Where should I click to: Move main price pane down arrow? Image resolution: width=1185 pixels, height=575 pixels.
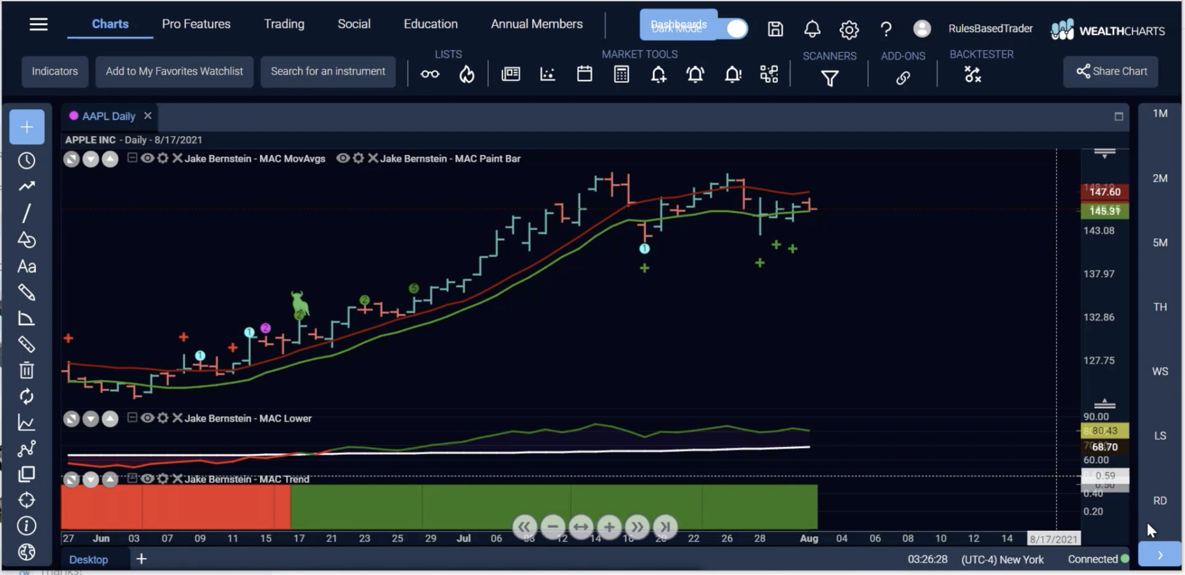(91, 159)
